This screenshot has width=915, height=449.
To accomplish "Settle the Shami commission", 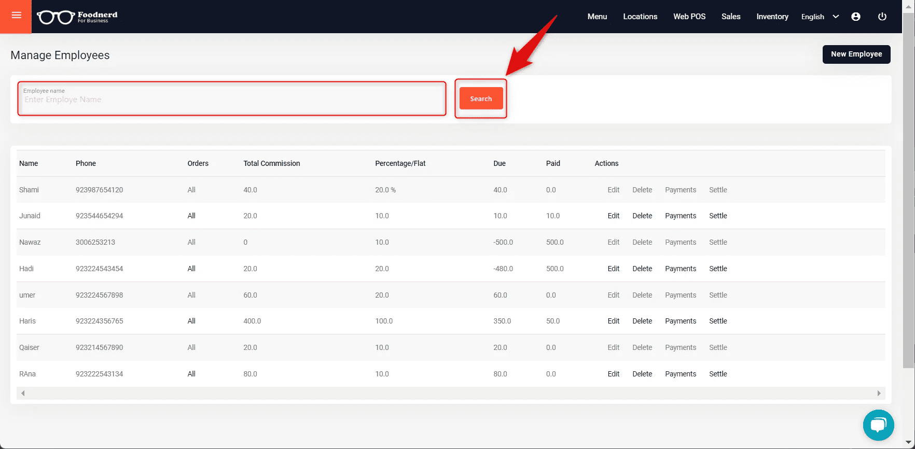I will [718, 190].
